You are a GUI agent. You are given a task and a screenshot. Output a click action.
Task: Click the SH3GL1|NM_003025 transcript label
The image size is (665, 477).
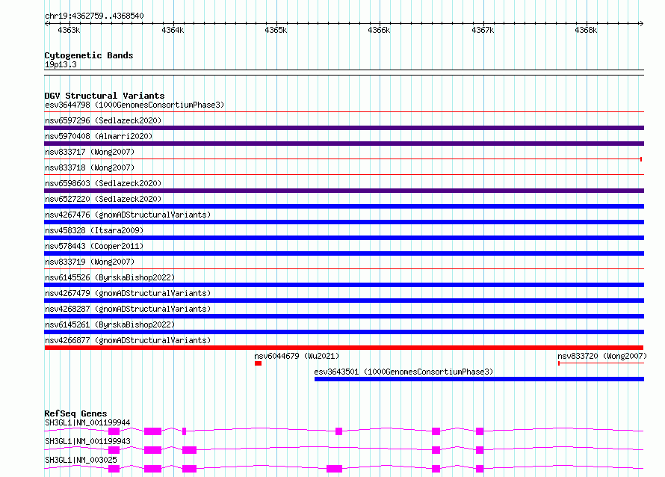coord(81,460)
